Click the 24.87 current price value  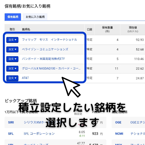pos(140,78)
